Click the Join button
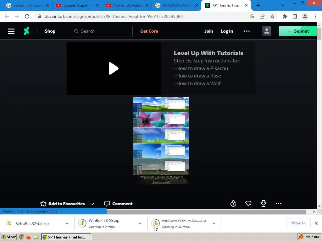 pos(209,31)
